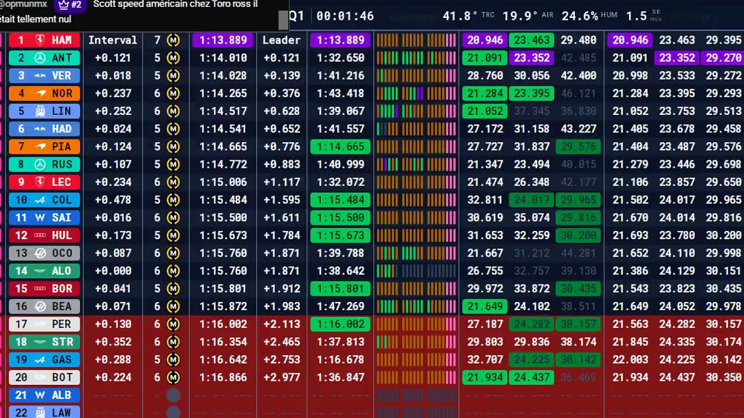
Task: Click the Aston Martin logo beside ALO
Action: click(x=40, y=271)
